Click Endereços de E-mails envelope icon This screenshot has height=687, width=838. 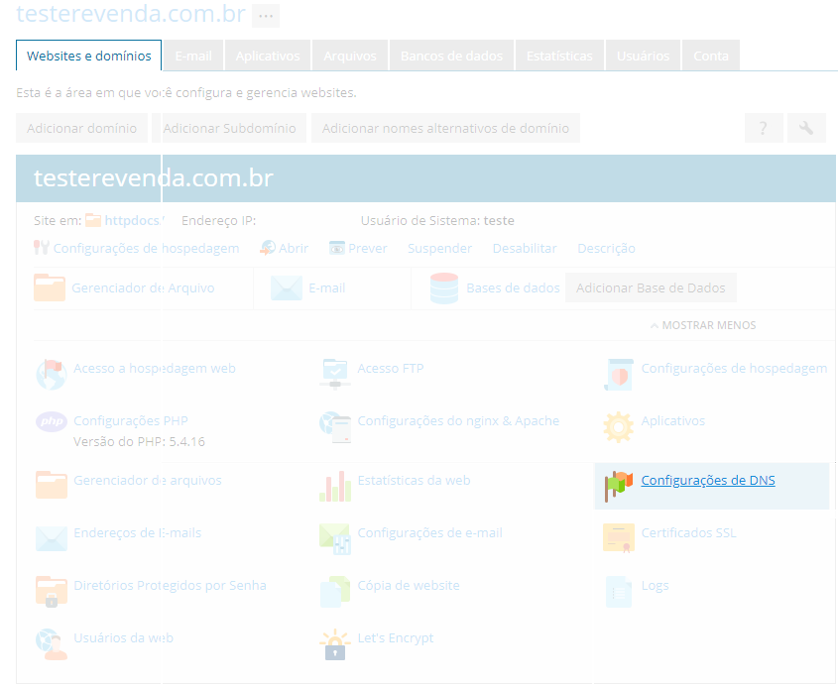52,538
